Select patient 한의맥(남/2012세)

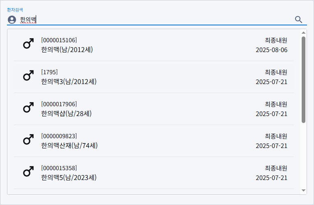[x=67, y=50]
